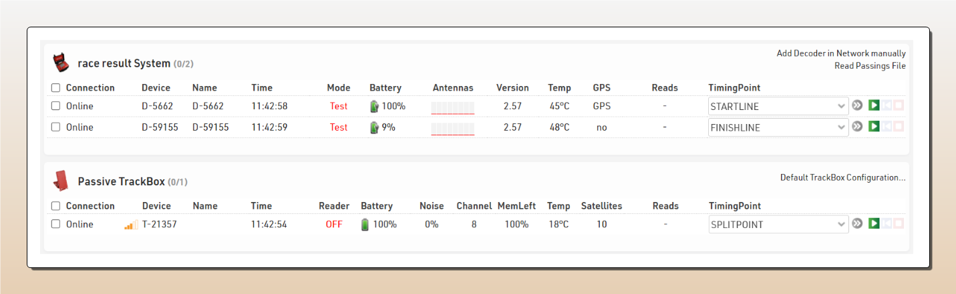Click the Antennas column header

click(453, 88)
